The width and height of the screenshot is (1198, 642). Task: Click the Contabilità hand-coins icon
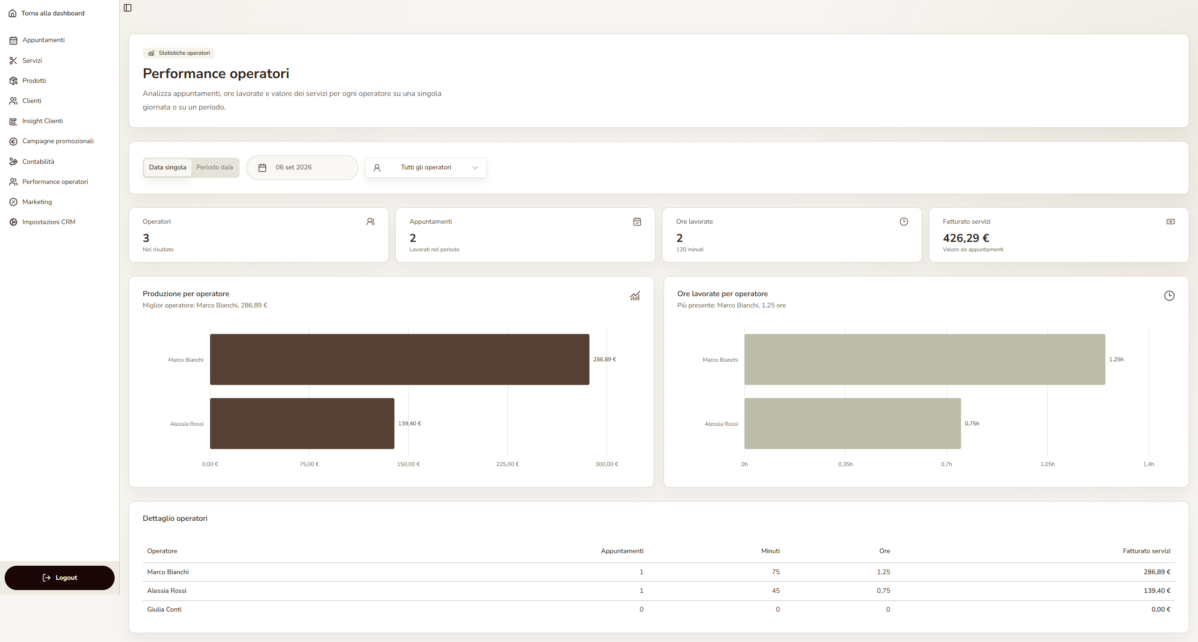click(13, 161)
